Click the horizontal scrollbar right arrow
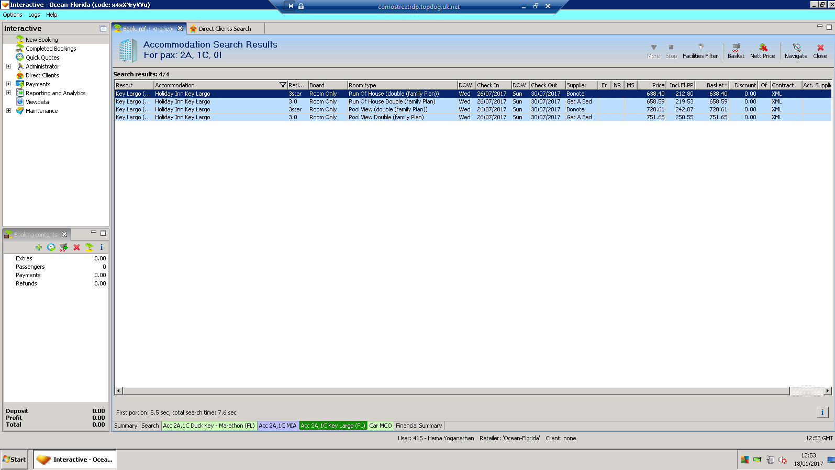The image size is (835, 470). (827, 391)
